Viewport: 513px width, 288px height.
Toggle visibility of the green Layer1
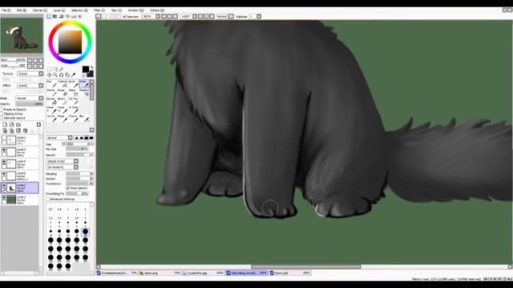4,198
